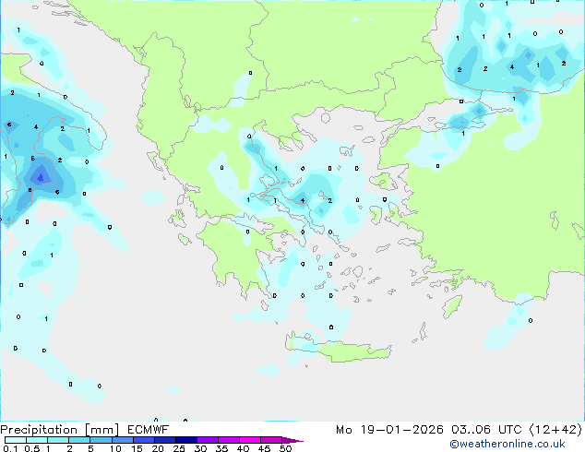This screenshot has height=452, width=585.
Task: Click the '50' legend scale label
Action: 285,448
